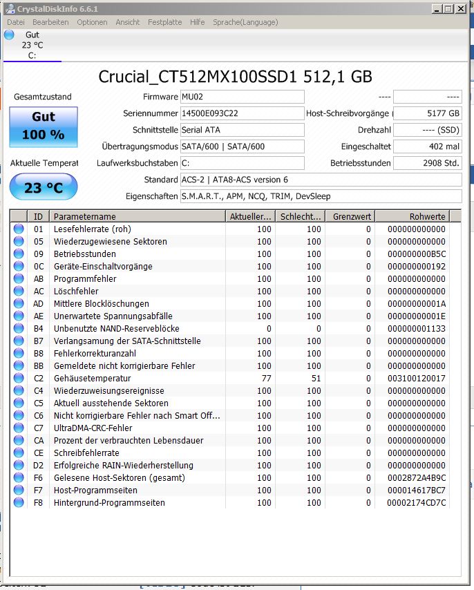Click status orb of Hintergrund-Programmseiten row
The image size is (474, 590).
[19, 502]
